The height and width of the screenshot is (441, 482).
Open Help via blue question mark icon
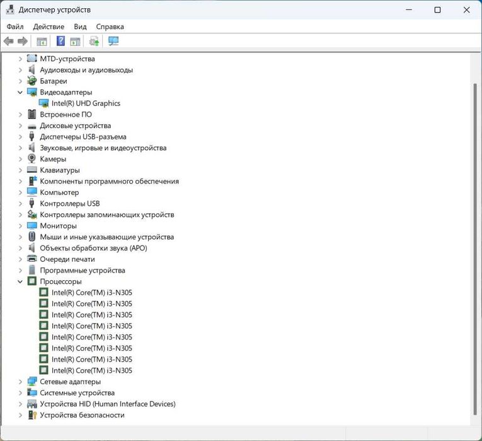coord(61,41)
